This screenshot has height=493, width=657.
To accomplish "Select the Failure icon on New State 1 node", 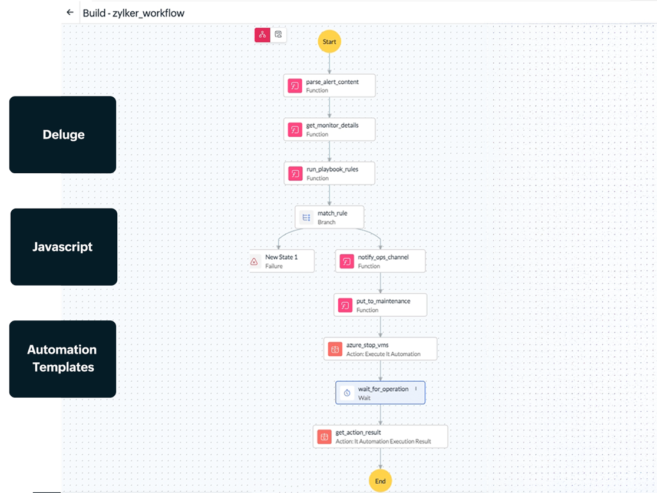I will coord(255,260).
